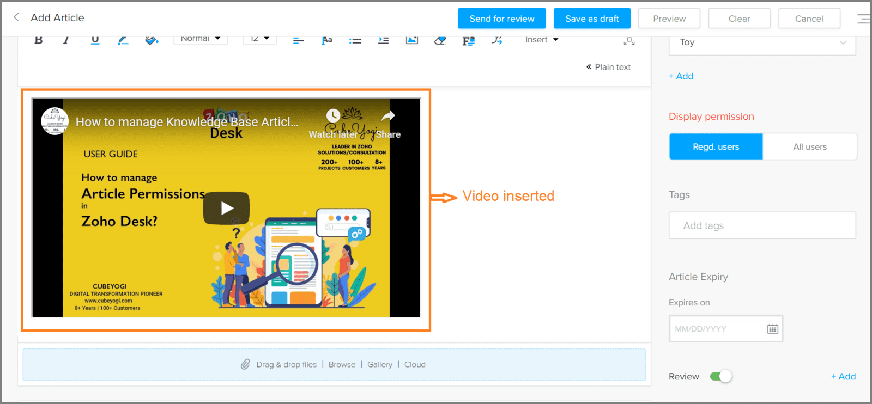Play the embedded YouTube video
Viewport: 872px width, 404px height.
point(226,208)
